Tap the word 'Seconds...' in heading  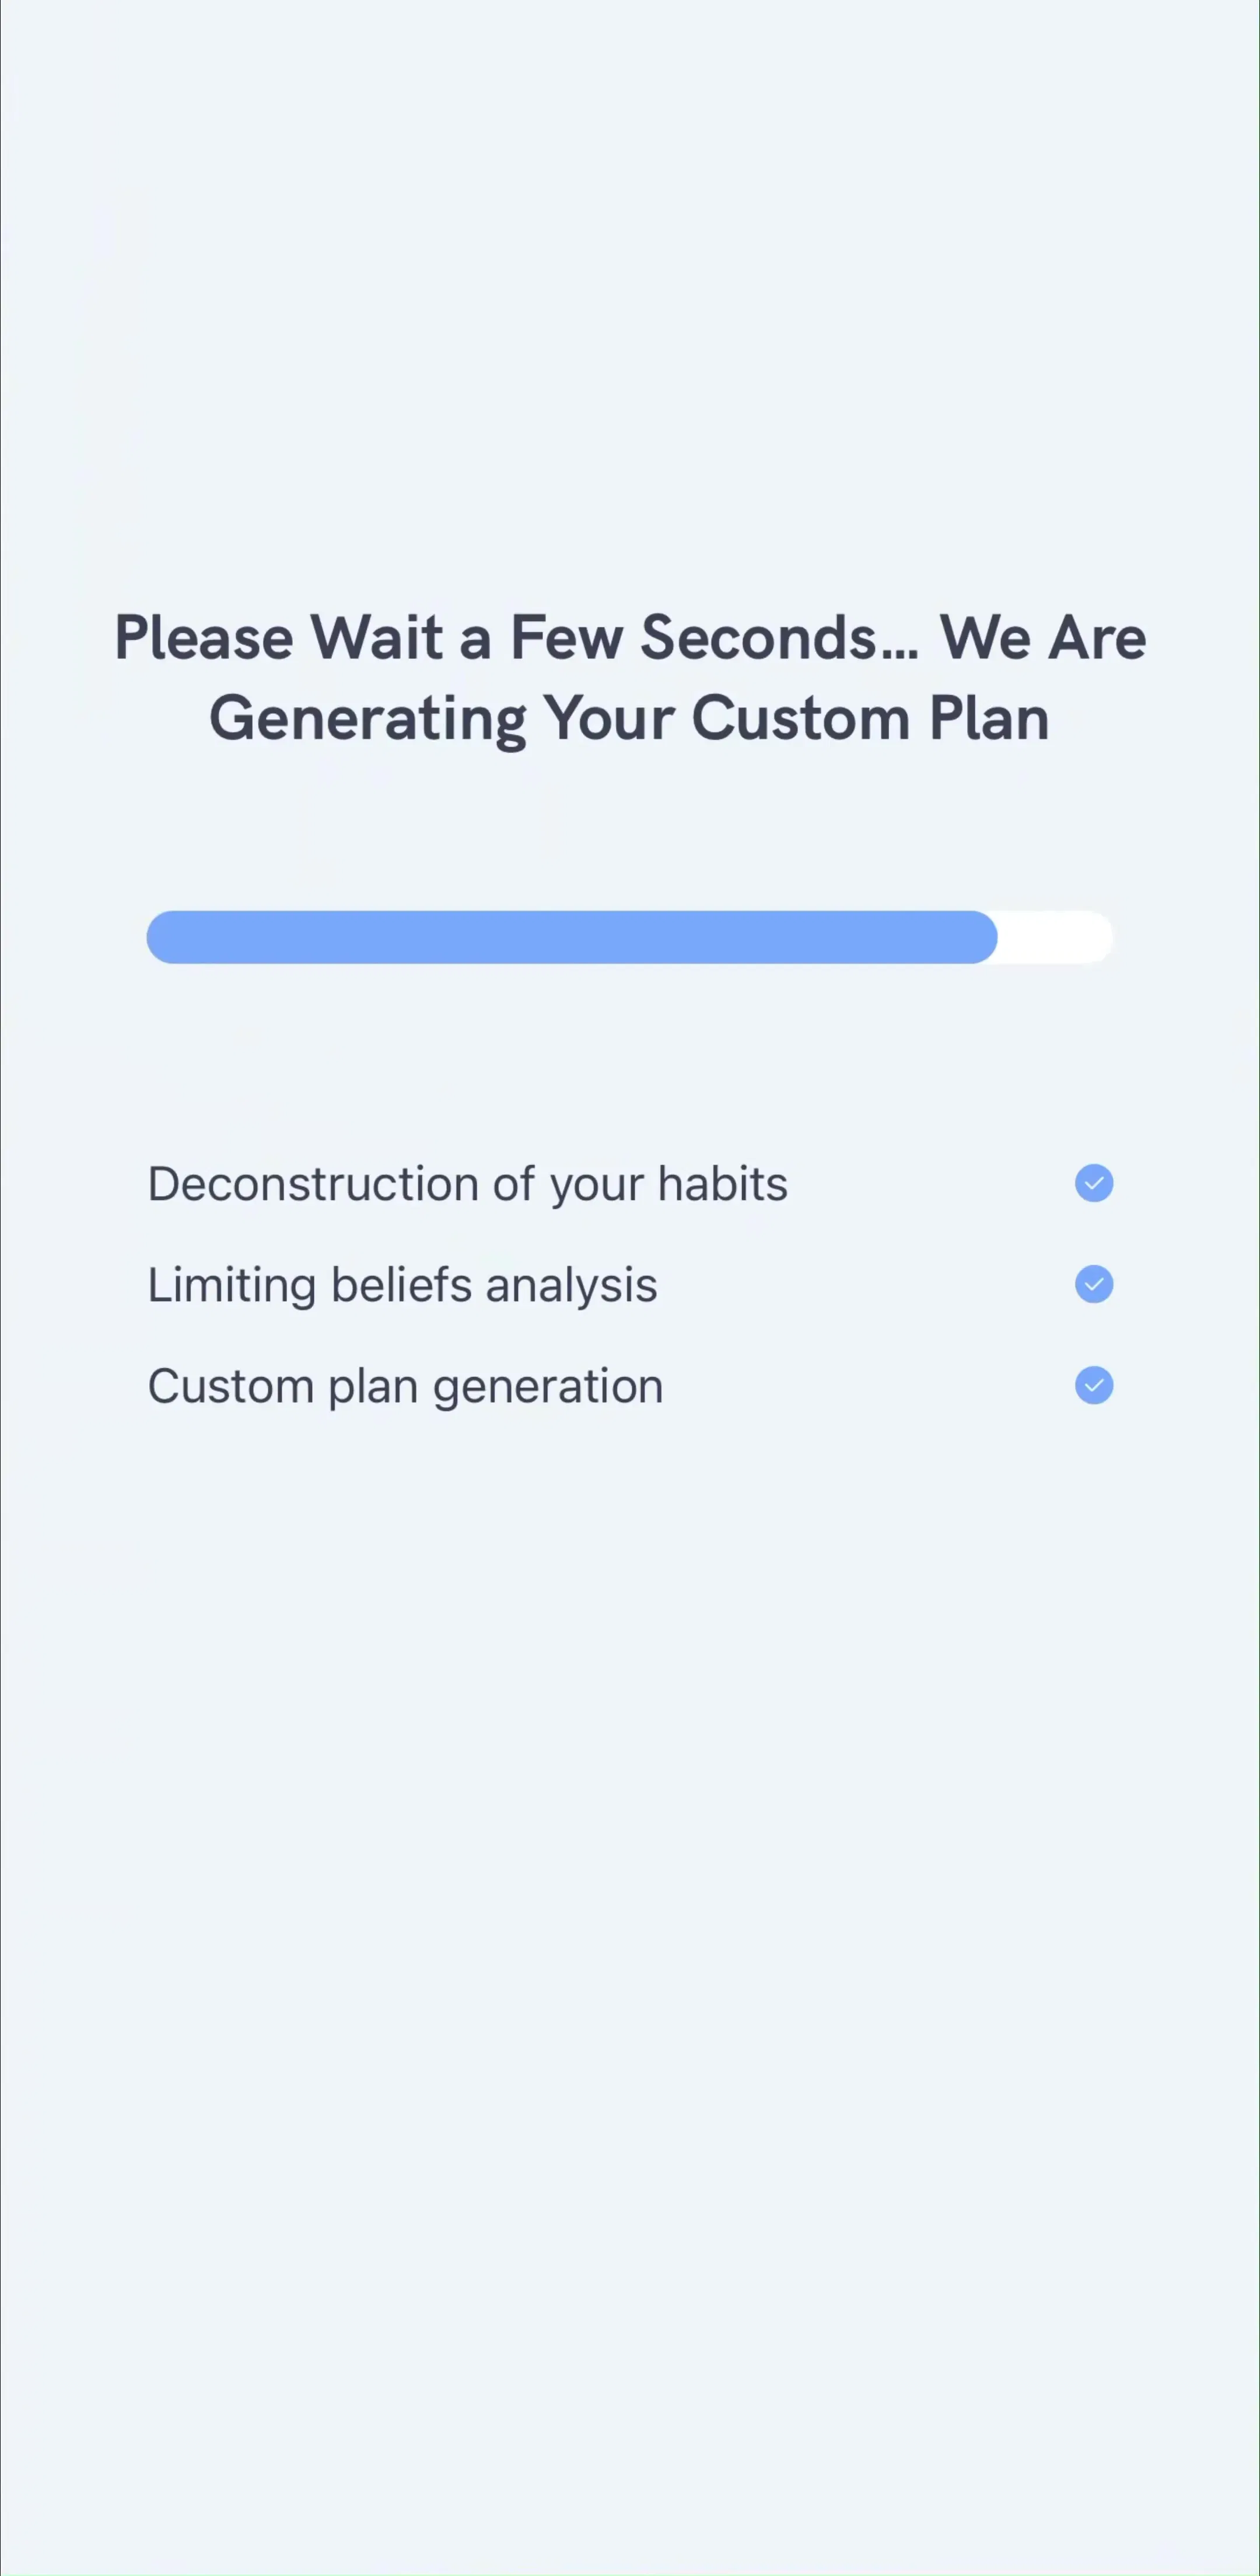tap(779, 637)
